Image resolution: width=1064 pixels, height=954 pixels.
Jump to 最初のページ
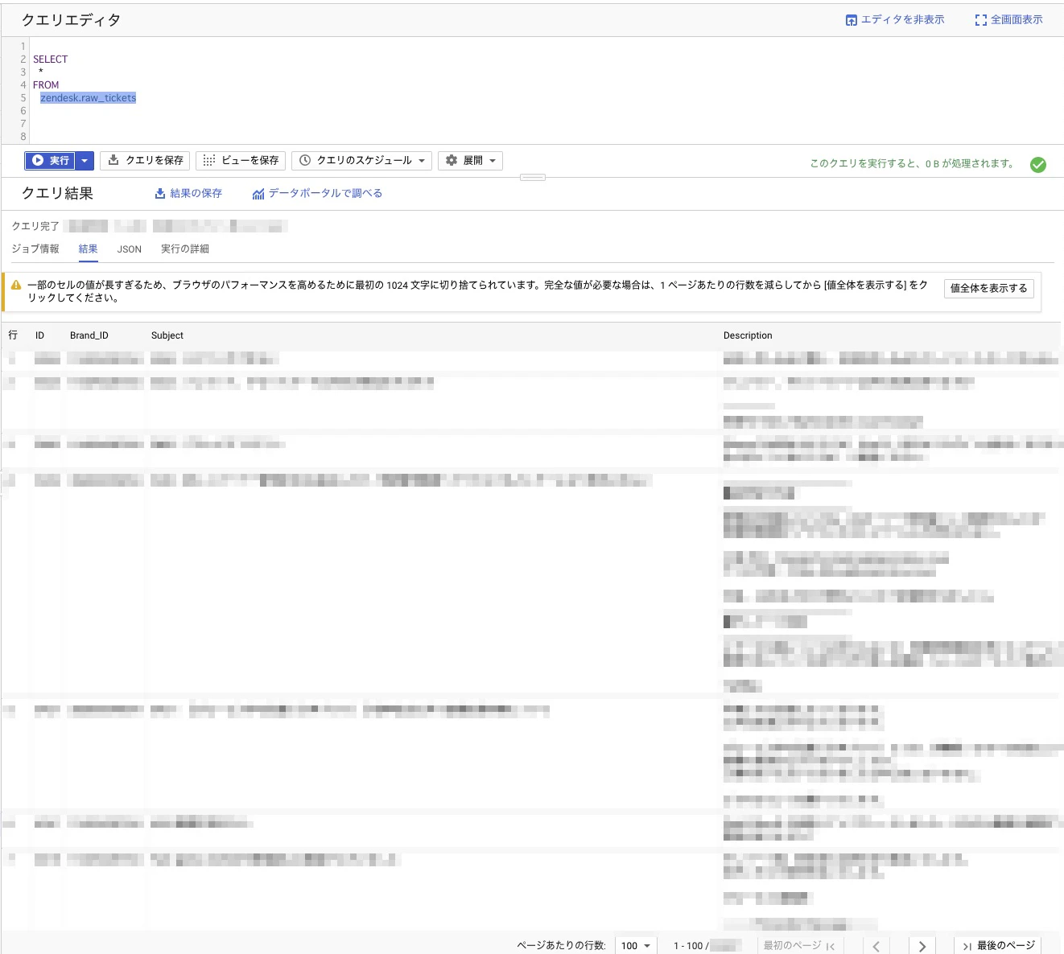click(x=799, y=946)
